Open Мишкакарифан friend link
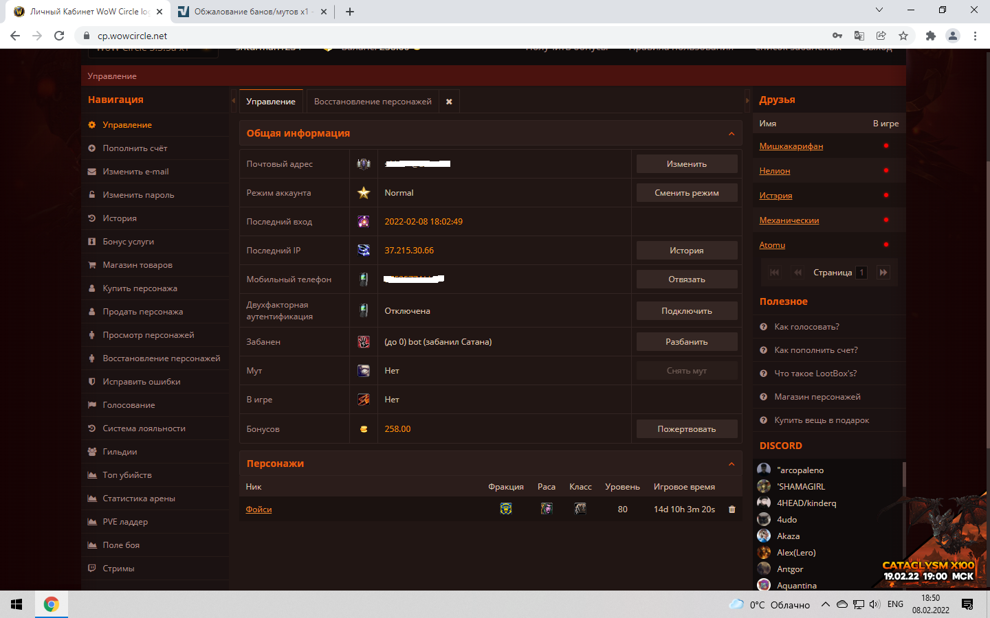Image resolution: width=990 pixels, height=618 pixels. tap(791, 146)
